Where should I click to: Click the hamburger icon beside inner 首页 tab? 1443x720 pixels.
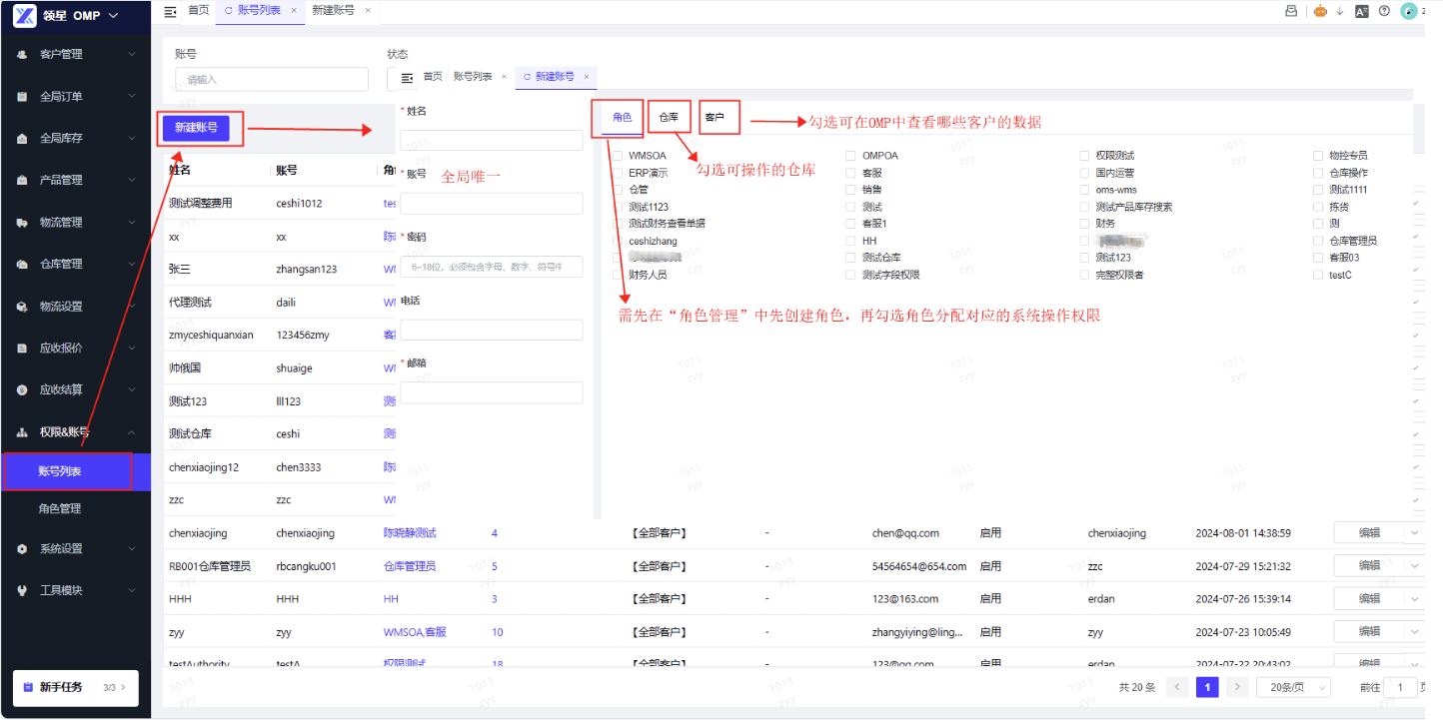pyautogui.click(x=407, y=77)
